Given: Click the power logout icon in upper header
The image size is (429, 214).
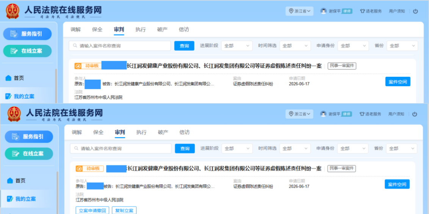Looking at the screenshot, I should (415, 11).
